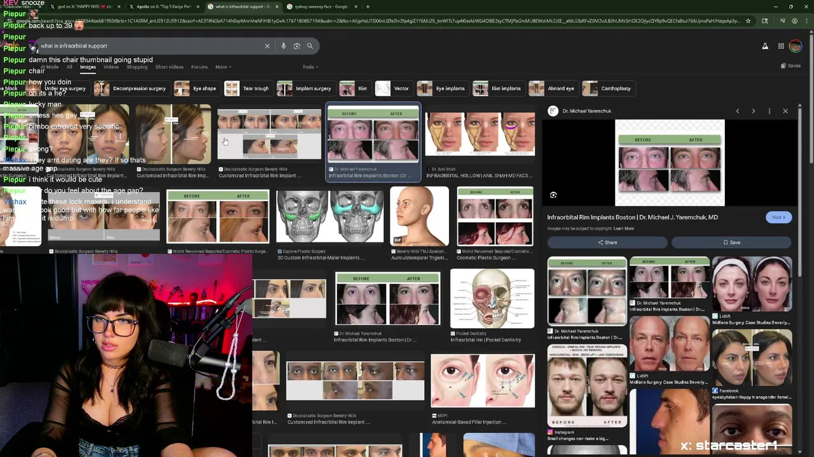Clear the search box with the X
This screenshot has height=457, width=814.
click(x=267, y=46)
